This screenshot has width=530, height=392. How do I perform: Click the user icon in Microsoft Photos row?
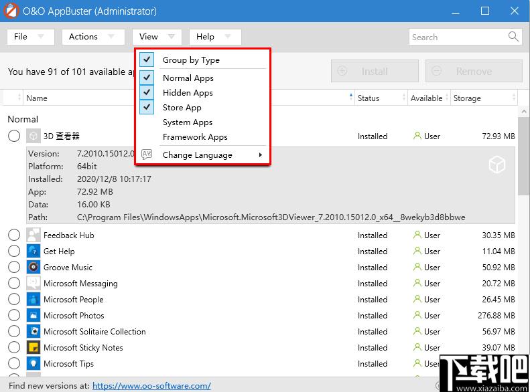pyautogui.click(x=417, y=315)
